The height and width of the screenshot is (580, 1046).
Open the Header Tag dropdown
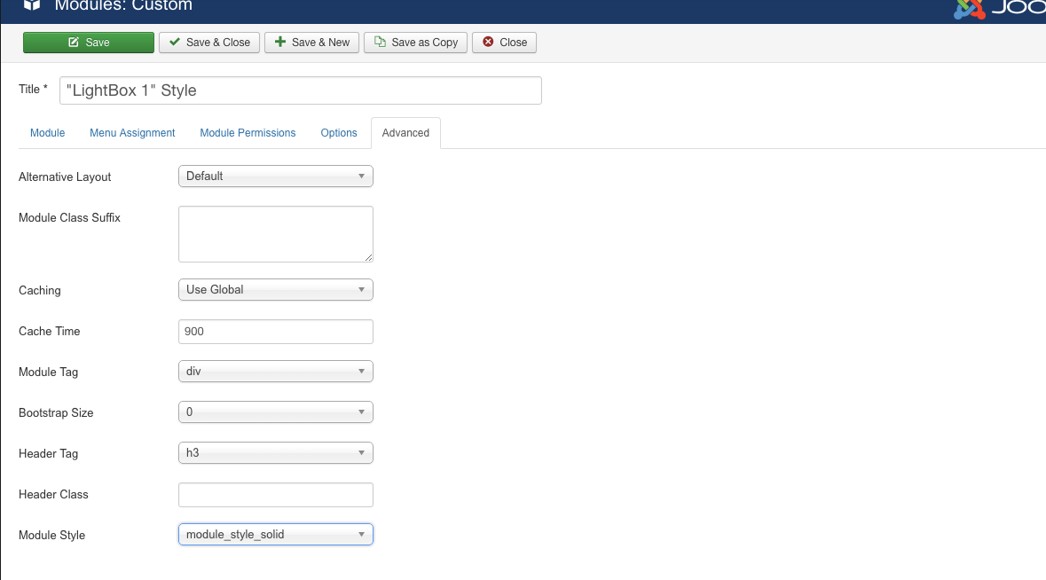pos(275,453)
